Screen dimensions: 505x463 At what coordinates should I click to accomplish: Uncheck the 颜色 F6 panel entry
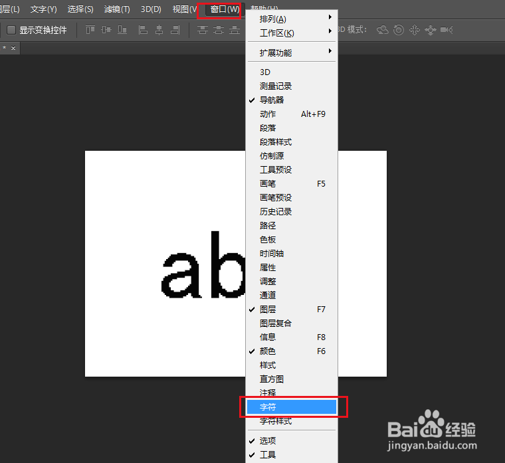[x=292, y=351]
